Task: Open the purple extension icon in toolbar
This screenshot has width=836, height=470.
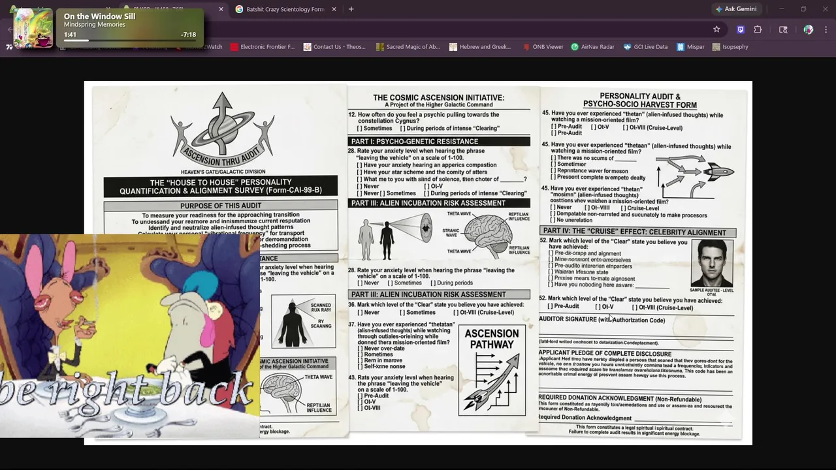Action: pyautogui.click(x=740, y=29)
